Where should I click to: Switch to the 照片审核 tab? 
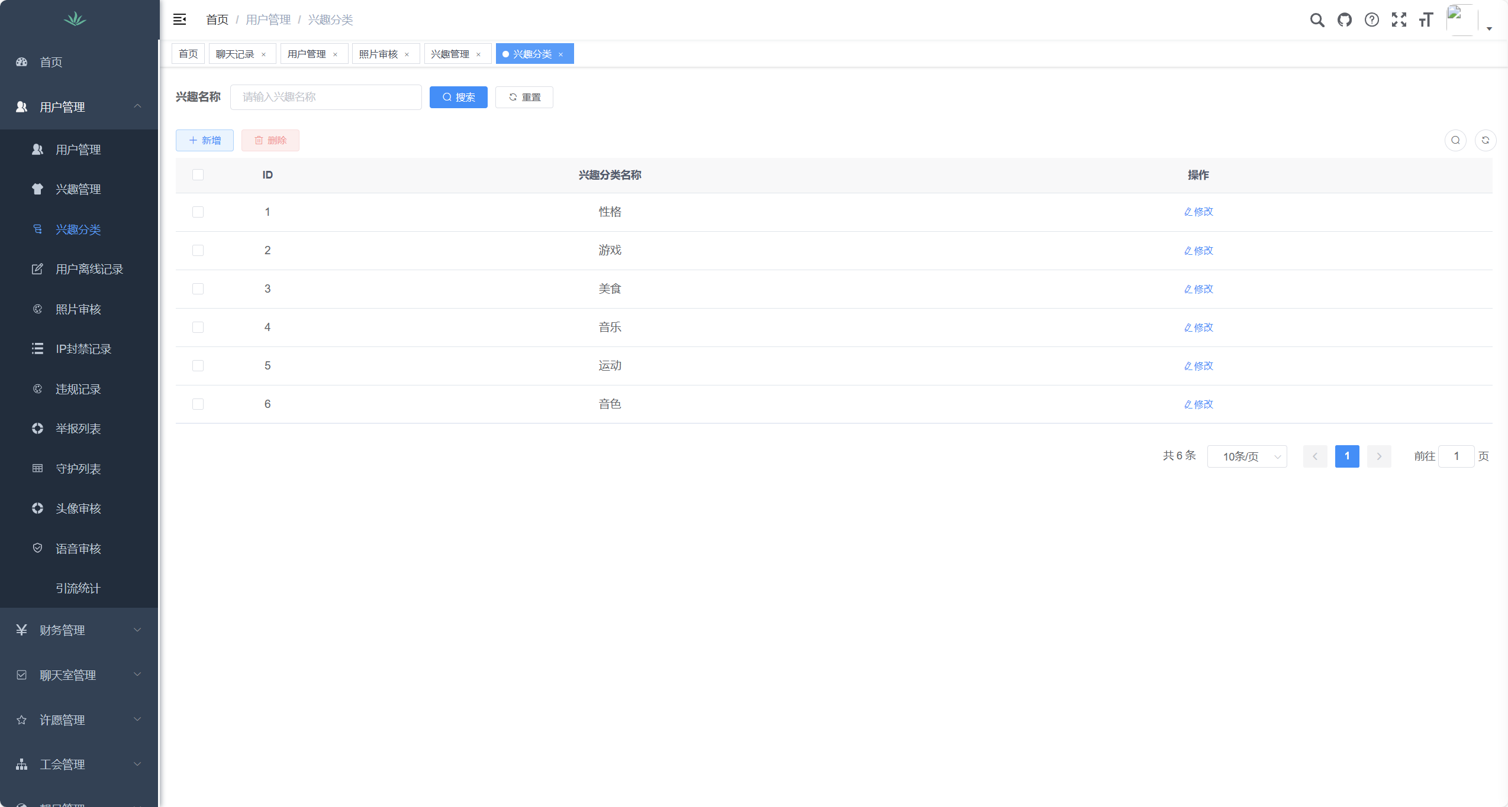(378, 54)
